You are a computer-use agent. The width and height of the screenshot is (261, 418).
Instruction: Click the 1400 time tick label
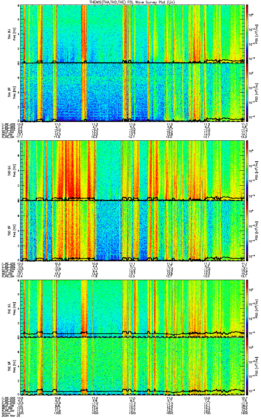pyautogui.click(x=95, y=413)
